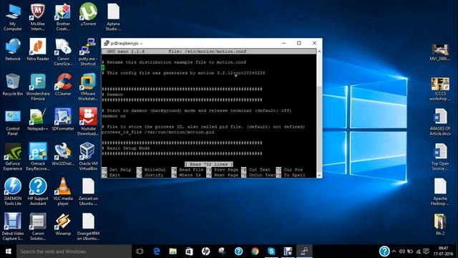The image size is (458, 258).
Task: Open File Explorer from taskbar
Action: tap(173, 252)
